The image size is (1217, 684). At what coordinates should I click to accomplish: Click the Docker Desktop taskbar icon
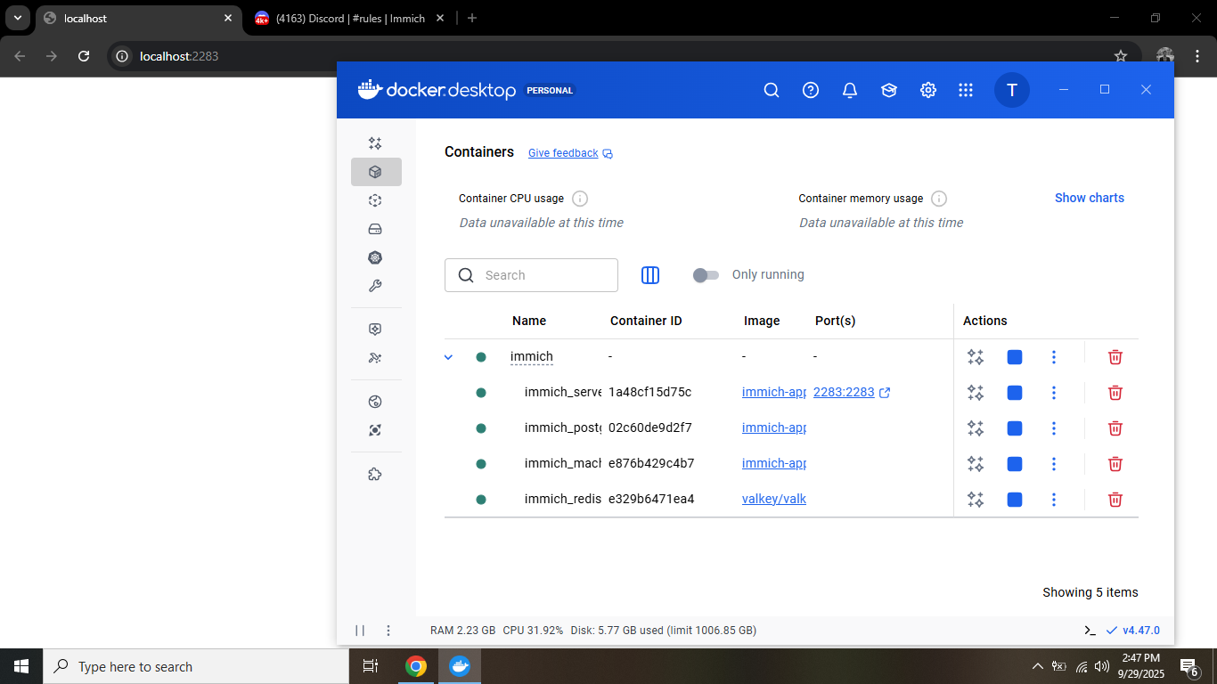[x=460, y=666]
